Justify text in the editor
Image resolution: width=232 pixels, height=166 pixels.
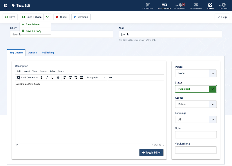[81, 77]
